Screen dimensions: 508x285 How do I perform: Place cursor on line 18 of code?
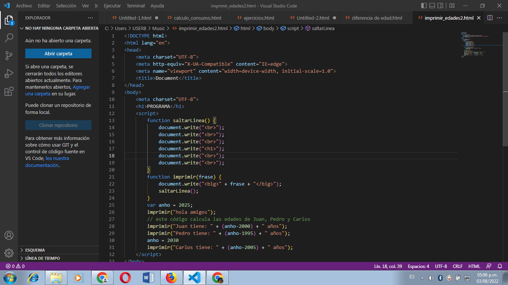(291, 155)
